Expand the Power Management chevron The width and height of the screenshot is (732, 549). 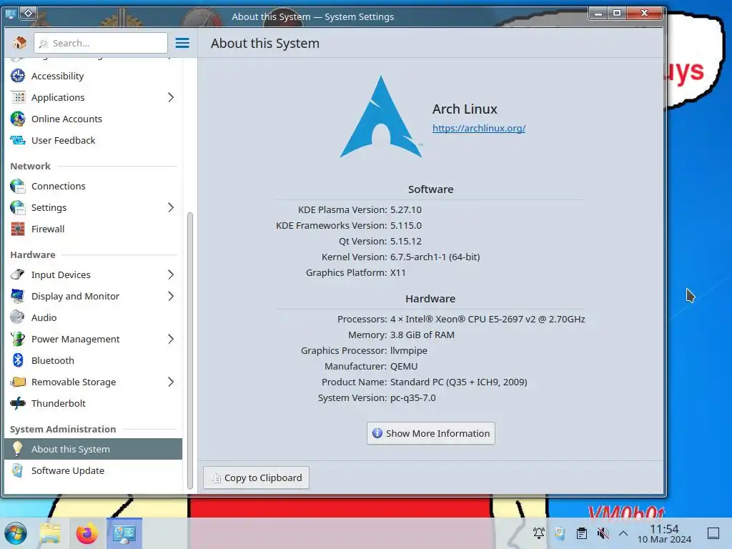pyautogui.click(x=171, y=339)
